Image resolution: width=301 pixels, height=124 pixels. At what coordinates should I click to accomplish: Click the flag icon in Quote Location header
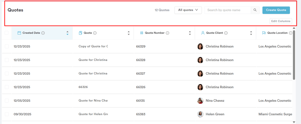point(264,33)
